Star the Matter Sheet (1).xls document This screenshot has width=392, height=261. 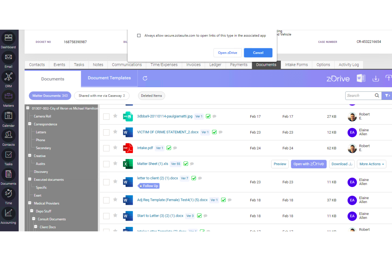coord(115,164)
